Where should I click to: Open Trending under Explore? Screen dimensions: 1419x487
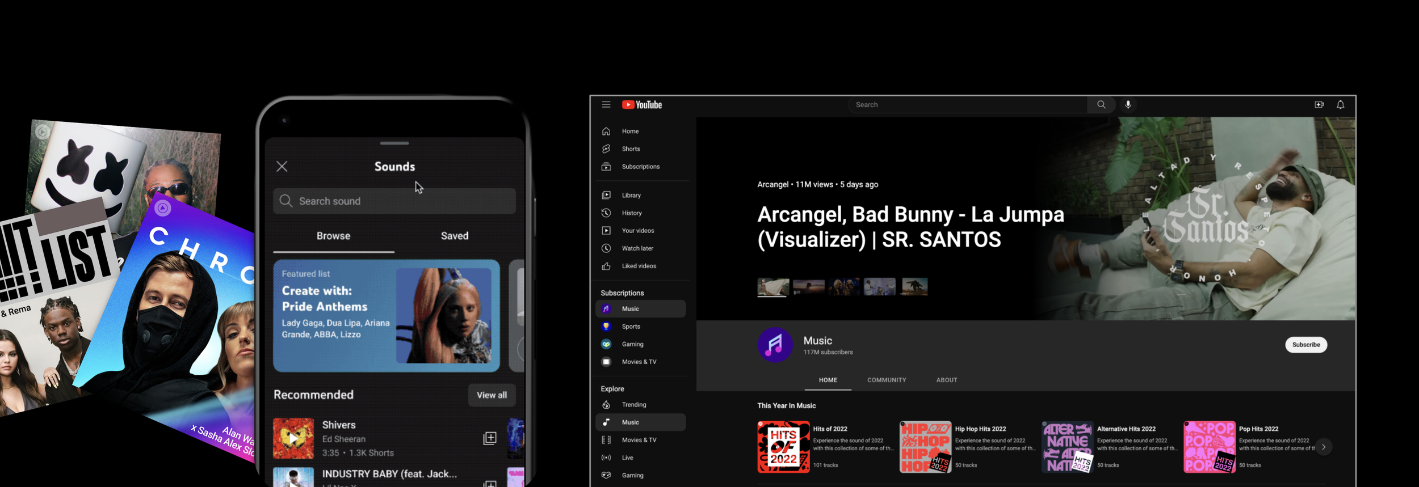pos(641,405)
